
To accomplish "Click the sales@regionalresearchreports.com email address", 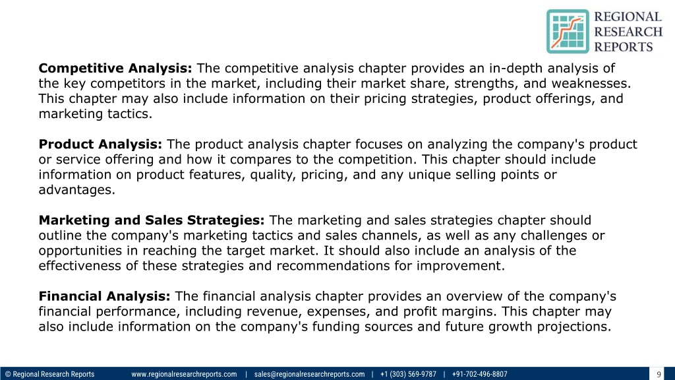I will pos(309,374).
